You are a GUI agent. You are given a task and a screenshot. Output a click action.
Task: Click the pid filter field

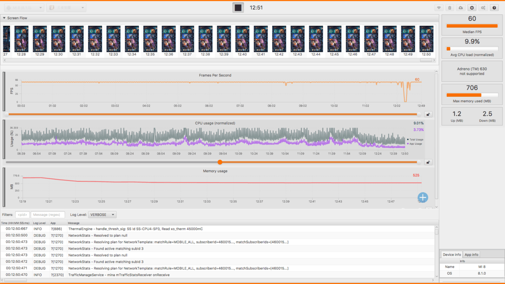(22, 215)
